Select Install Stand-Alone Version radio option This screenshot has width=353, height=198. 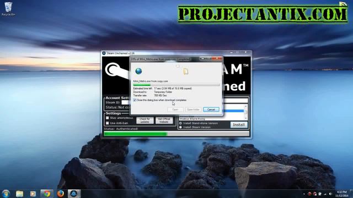pyautogui.click(x=180, y=123)
